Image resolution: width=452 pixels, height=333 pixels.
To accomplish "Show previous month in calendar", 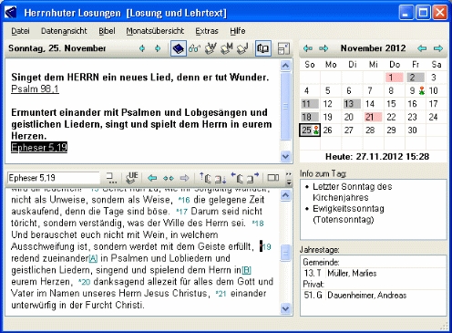I will pos(422,48).
